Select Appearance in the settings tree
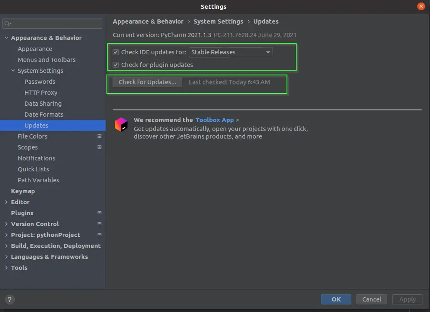This screenshot has width=430, height=312. pos(35,49)
